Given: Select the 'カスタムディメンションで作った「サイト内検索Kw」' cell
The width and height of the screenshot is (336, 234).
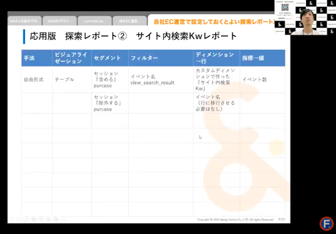Looking at the screenshot, I should pos(217,80).
